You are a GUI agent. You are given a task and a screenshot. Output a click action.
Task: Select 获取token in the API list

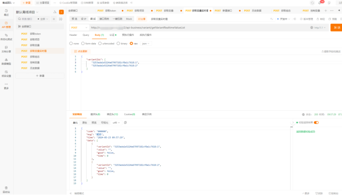tap(36, 34)
